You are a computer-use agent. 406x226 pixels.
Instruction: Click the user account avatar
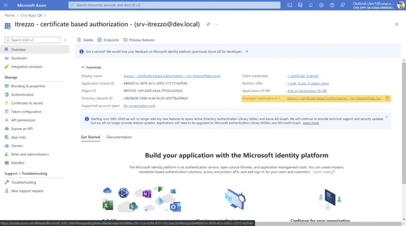pyautogui.click(x=401, y=5)
